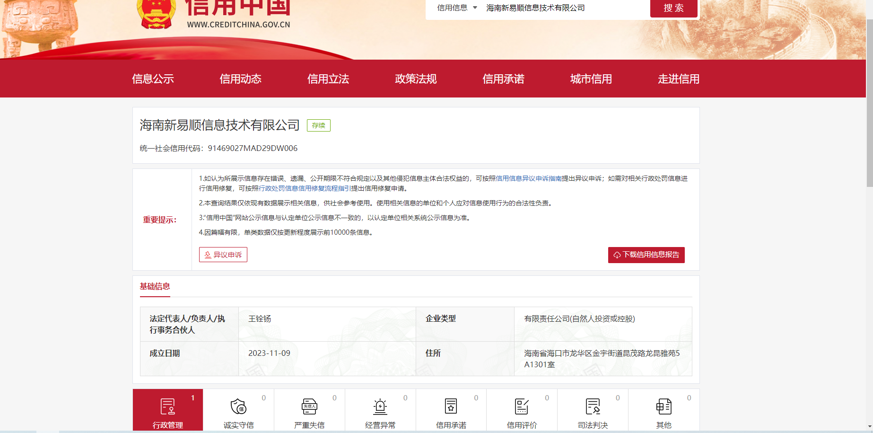Open the 严重失信 category icon
This screenshot has height=433, width=873.
pos(309,406)
